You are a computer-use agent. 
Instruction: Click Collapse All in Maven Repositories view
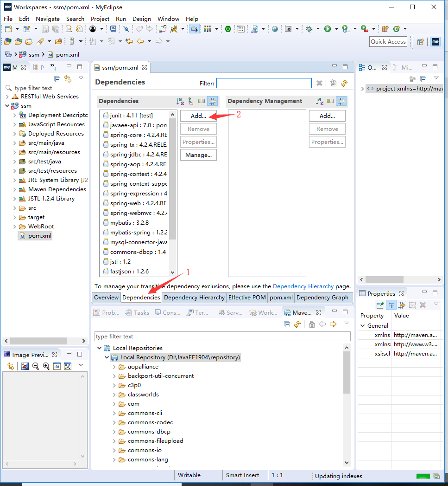click(287, 324)
